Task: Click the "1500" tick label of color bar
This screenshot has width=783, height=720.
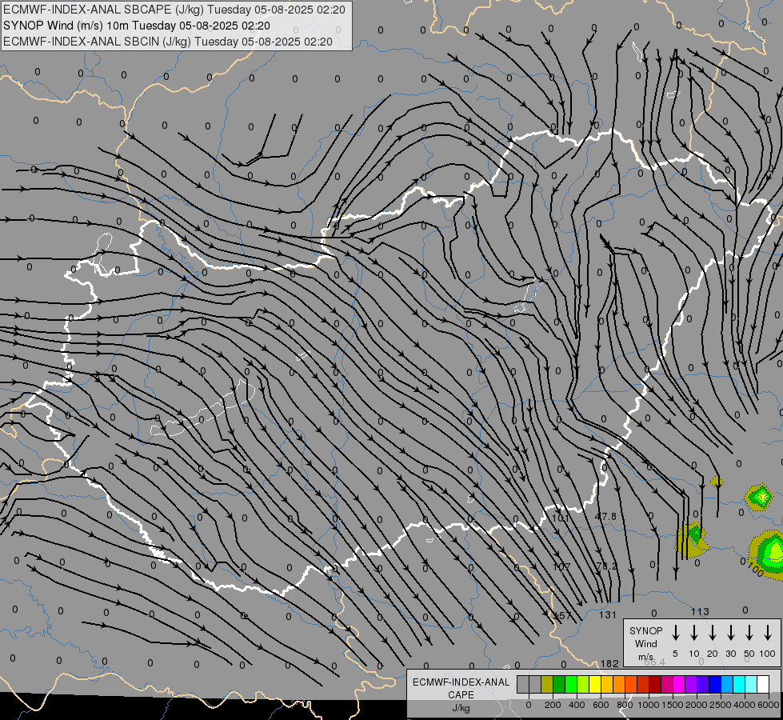Action: [x=673, y=705]
